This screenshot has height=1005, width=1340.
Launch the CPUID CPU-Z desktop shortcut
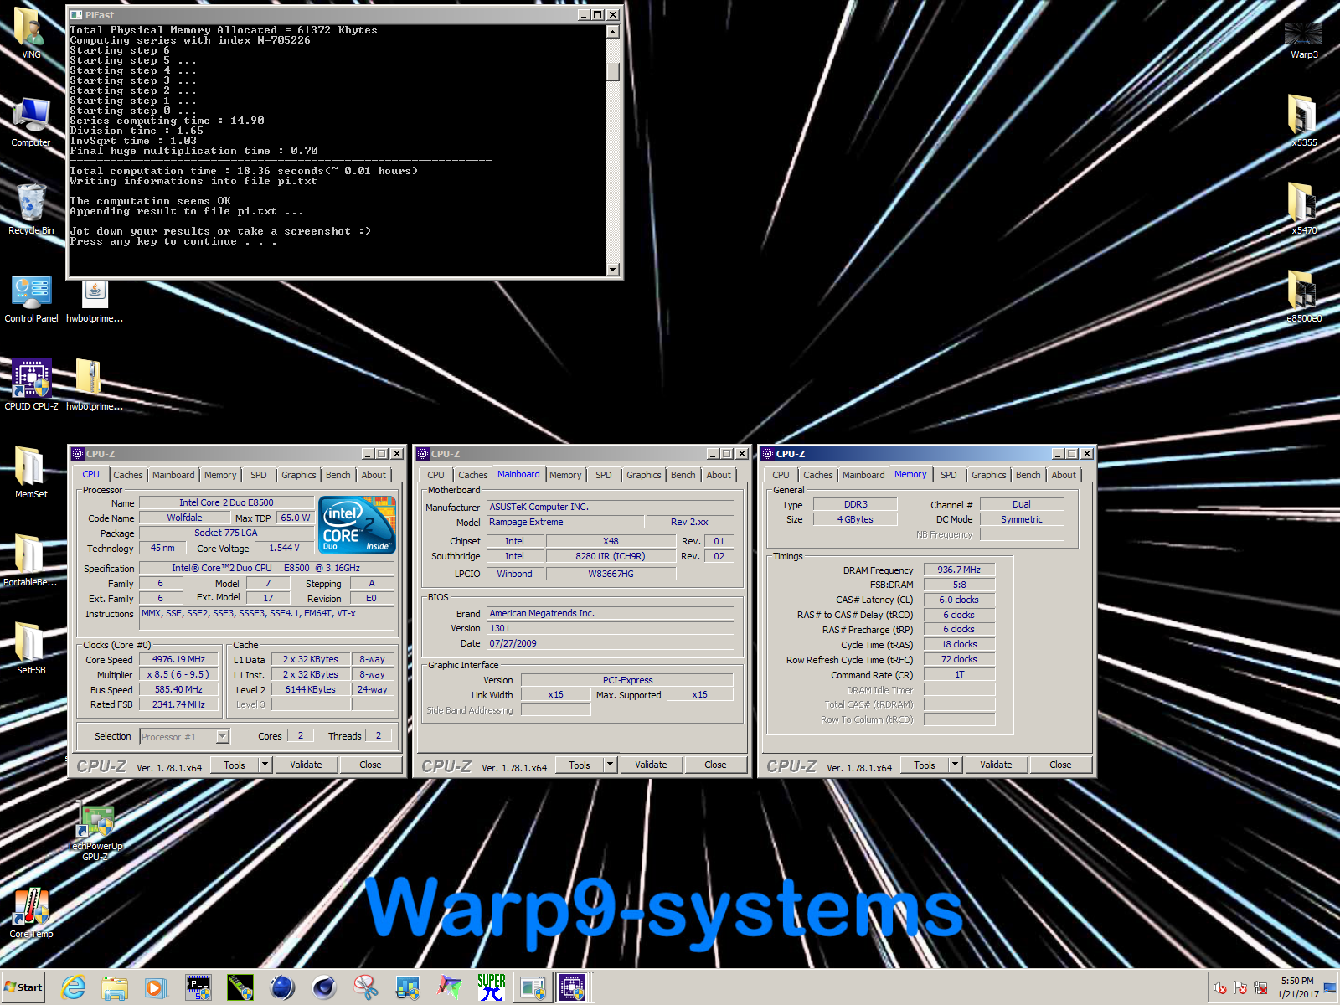pyautogui.click(x=31, y=384)
